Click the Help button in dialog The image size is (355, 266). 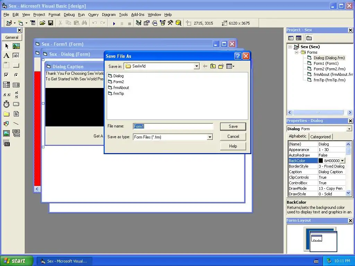click(233, 146)
